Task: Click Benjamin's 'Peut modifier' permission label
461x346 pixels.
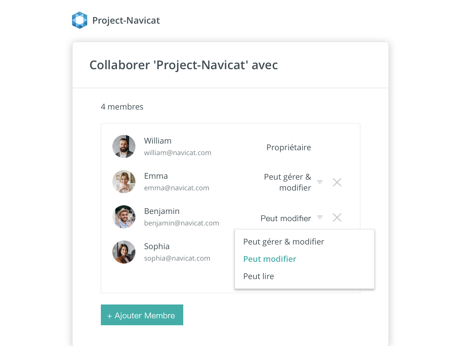Action: 286,218
